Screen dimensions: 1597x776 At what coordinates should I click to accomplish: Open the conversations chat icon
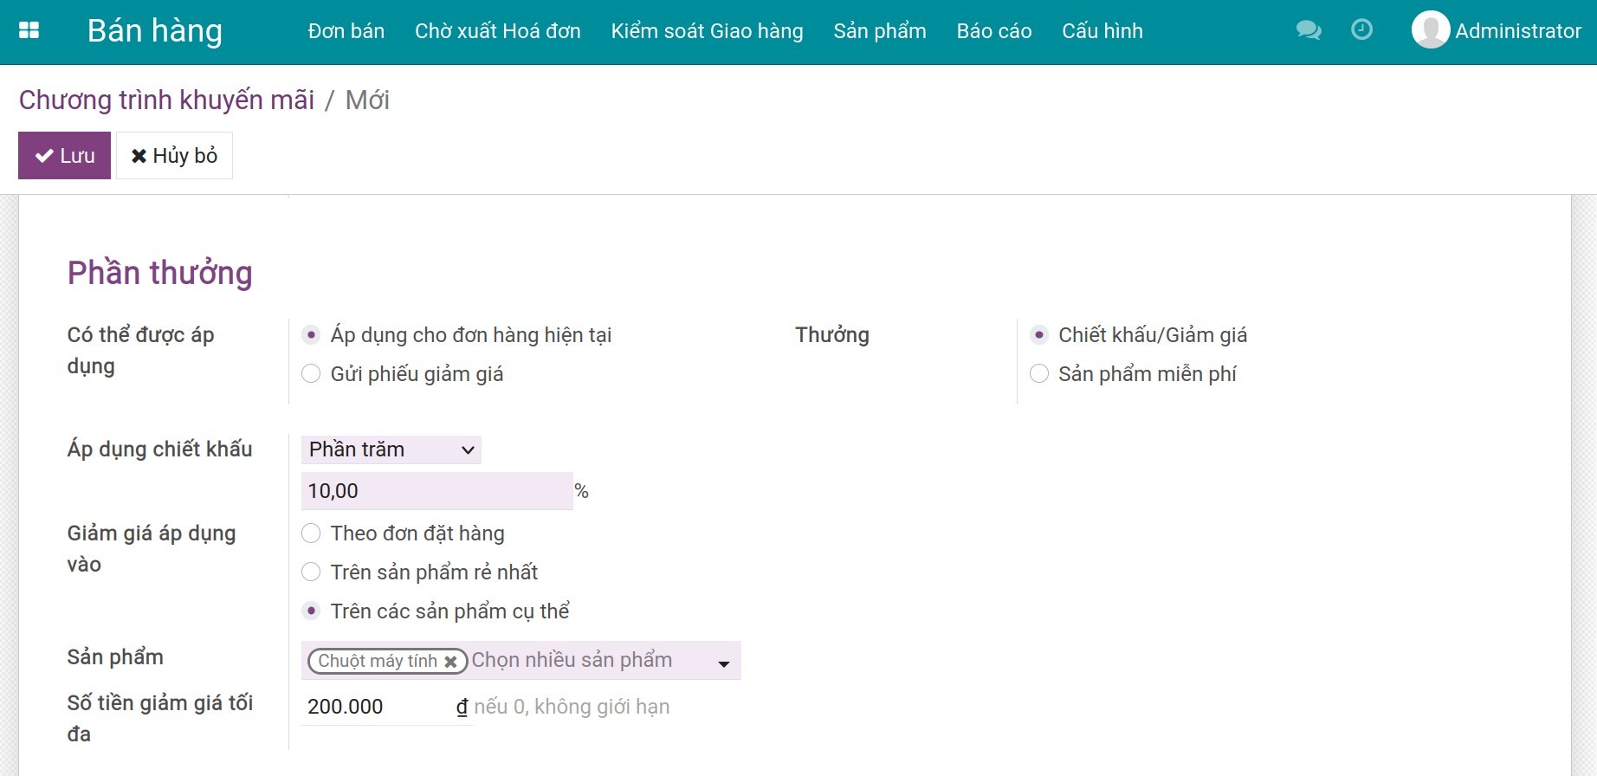1308,31
